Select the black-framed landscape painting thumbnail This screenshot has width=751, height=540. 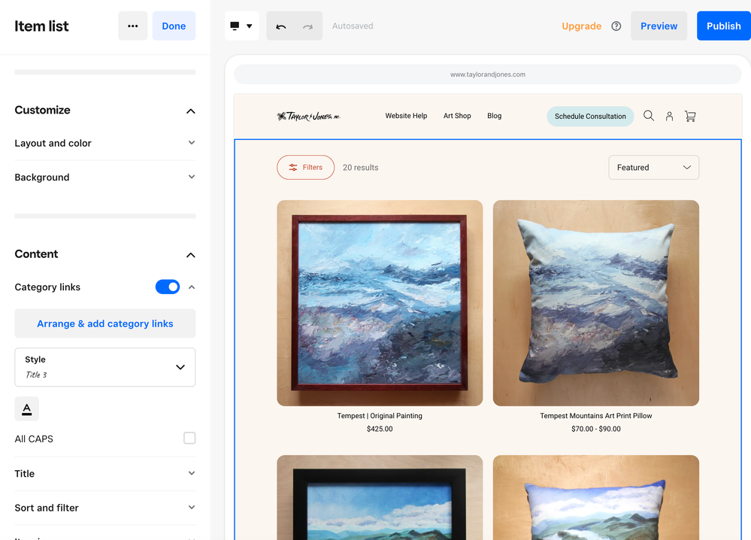(380, 497)
